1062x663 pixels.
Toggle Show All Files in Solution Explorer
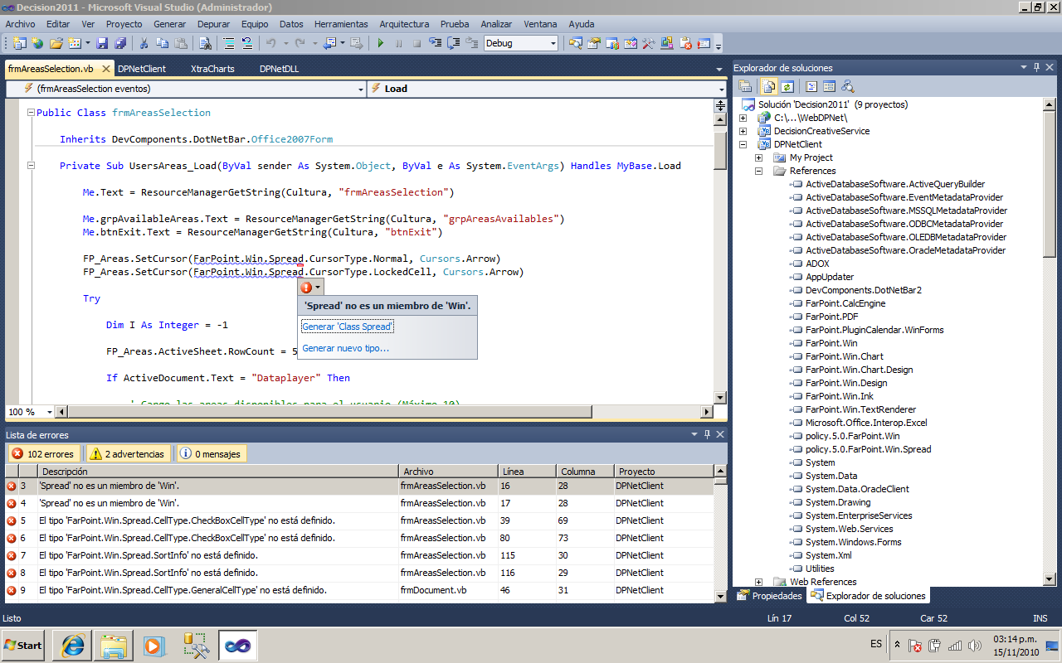pos(769,86)
